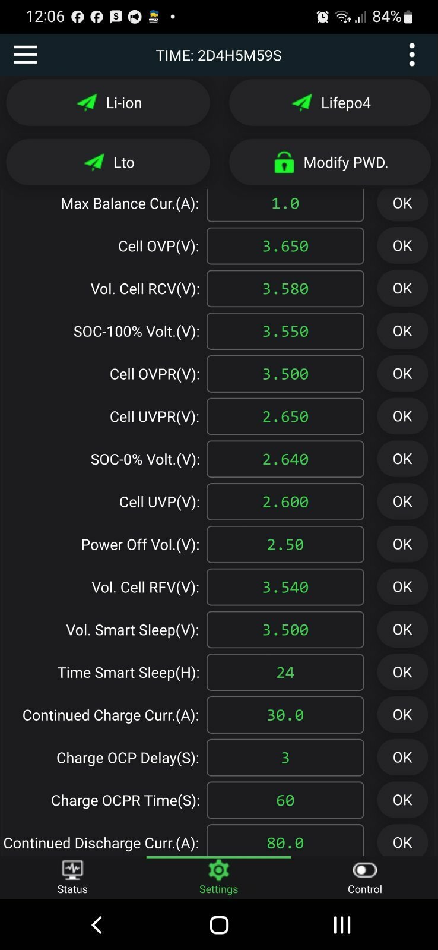Viewport: 438px width, 950px height.
Task: Open the three-dot overflow menu
Action: click(x=412, y=55)
